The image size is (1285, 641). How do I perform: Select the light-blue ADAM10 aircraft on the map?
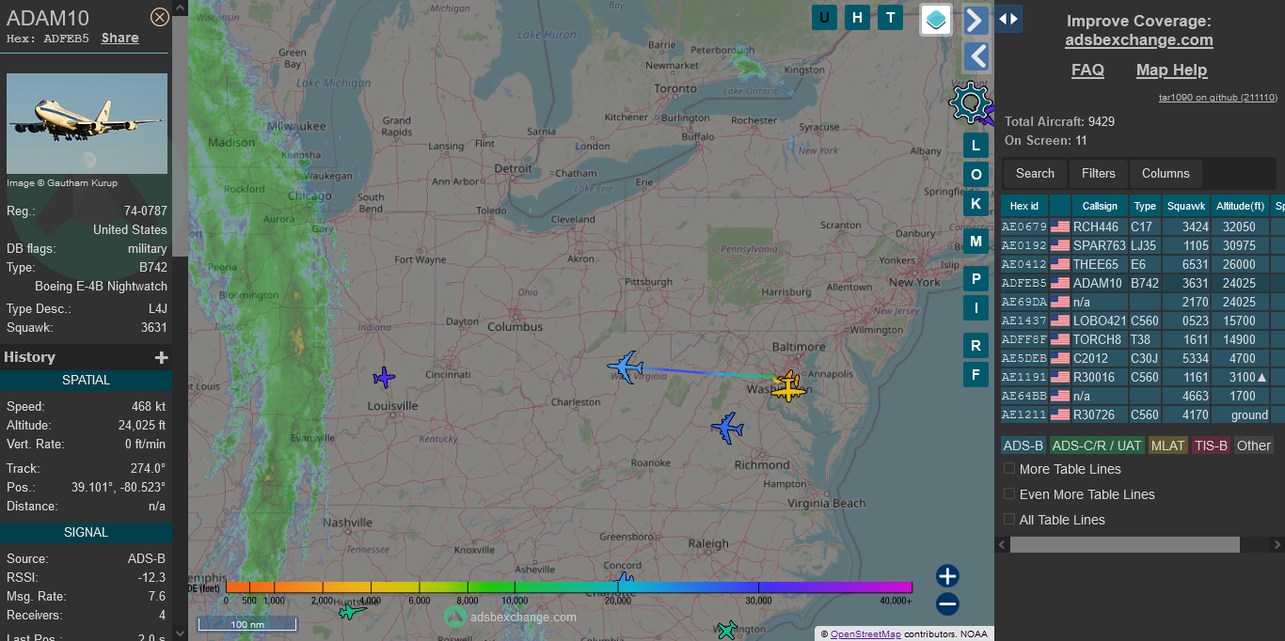(626, 367)
